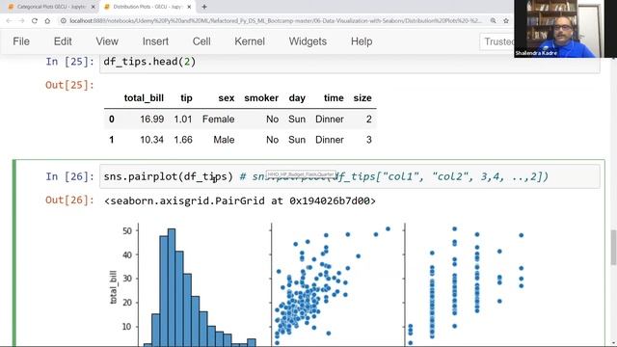Screen dimensions: 617x347
Task: View site information icon in address bar
Action: [x=64, y=21]
